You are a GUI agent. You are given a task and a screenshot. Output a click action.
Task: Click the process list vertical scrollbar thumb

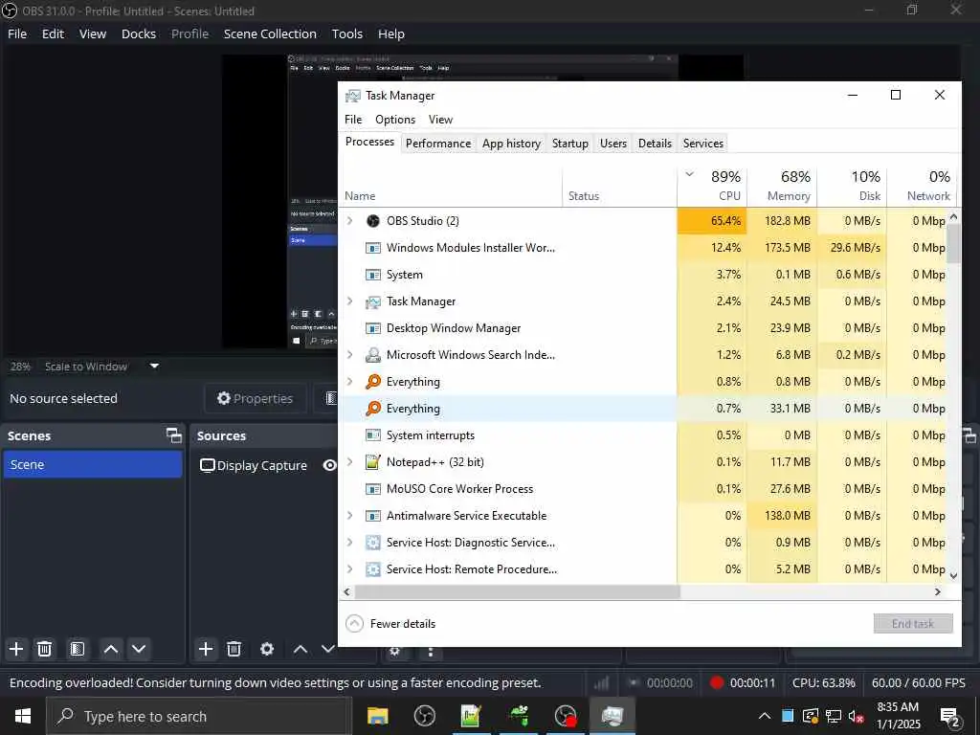tap(953, 242)
